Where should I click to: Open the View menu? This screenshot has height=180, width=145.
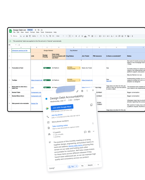coord(22,32)
